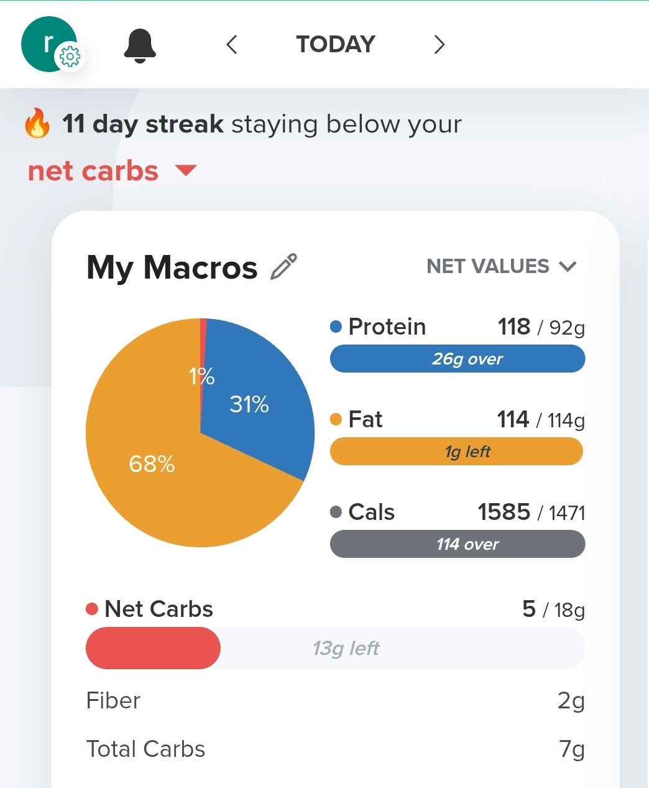Image resolution: width=649 pixels, height=788 pixels.
Task: Tap the red Net Carbs dot
Action: (x=92, y=609)
